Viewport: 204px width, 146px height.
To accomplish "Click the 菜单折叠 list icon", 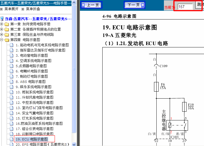I will click(23, 9).
